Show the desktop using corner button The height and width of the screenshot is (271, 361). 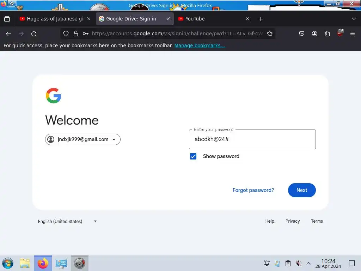click(352, 263)
